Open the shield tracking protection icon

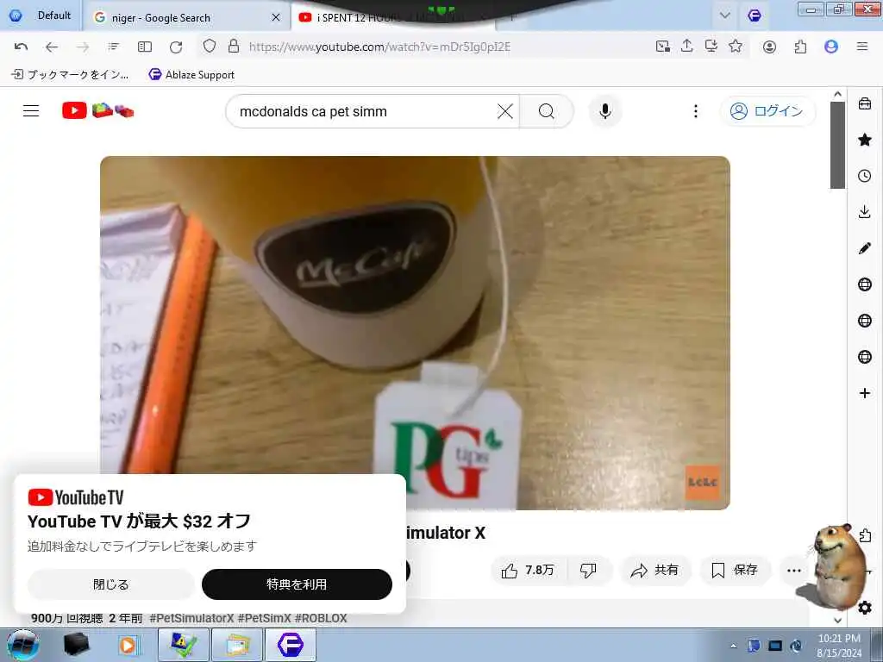(x=210, y=47)
